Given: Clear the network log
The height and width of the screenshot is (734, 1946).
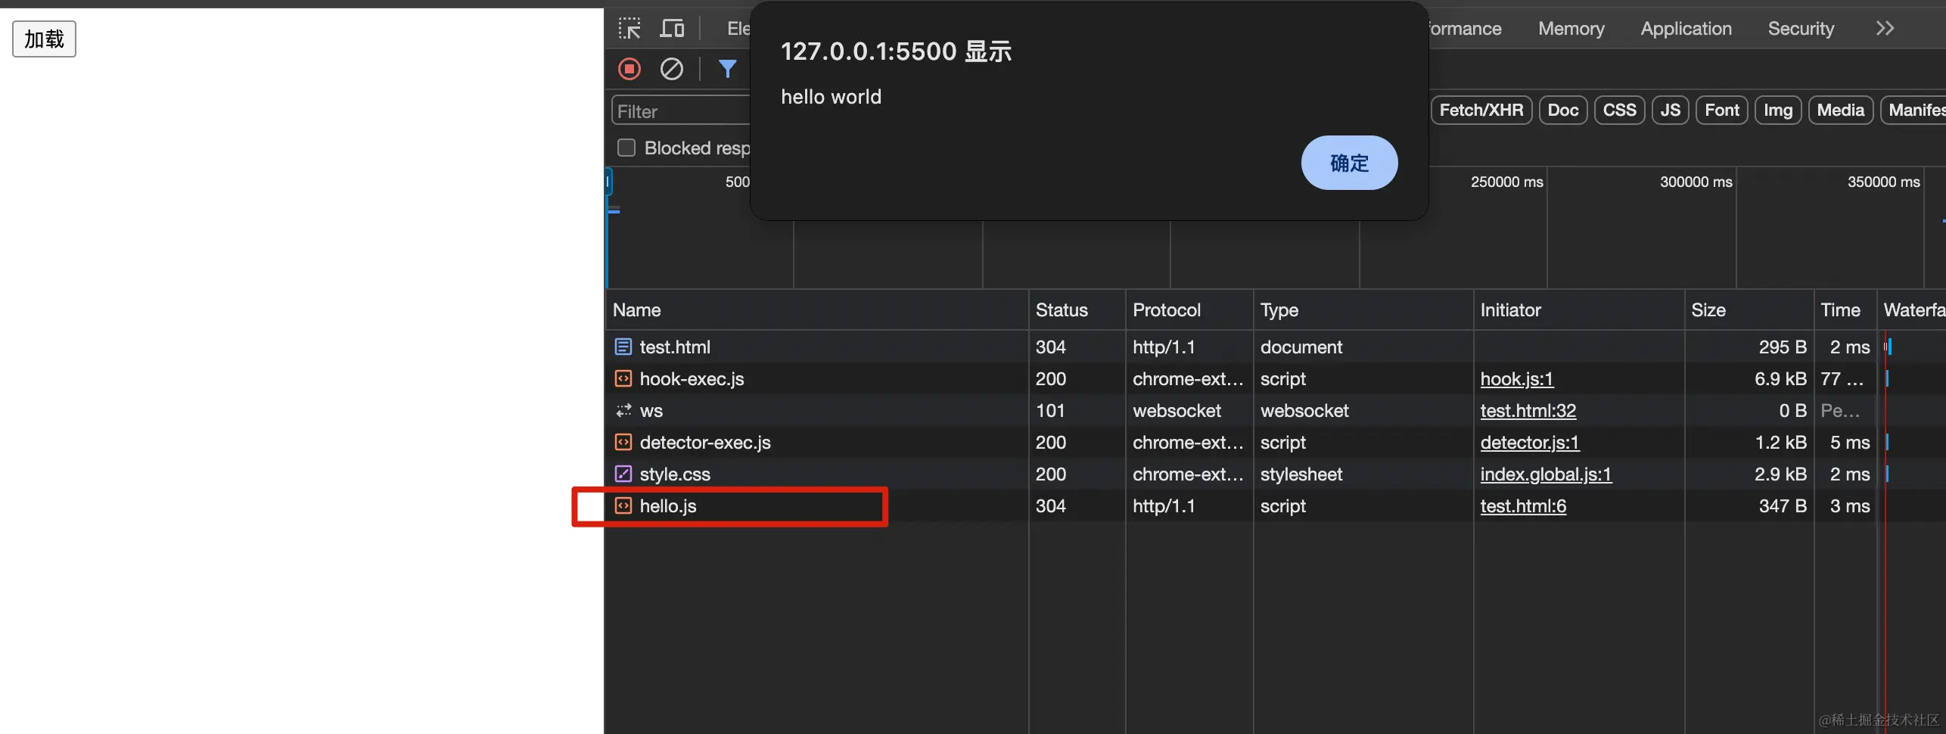Looking at the screenshot, I should 672,69.
